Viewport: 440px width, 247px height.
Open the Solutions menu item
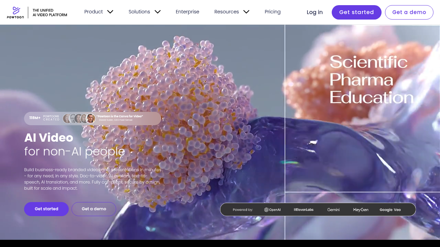139,12
